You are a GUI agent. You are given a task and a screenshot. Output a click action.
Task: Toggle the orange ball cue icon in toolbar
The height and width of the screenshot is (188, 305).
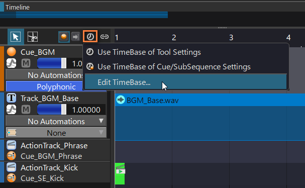coord(64,37)
